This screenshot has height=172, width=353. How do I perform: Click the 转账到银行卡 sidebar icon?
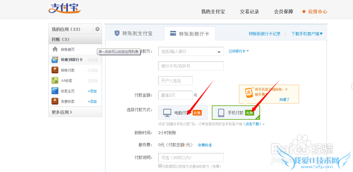click(x=55, y=60)
